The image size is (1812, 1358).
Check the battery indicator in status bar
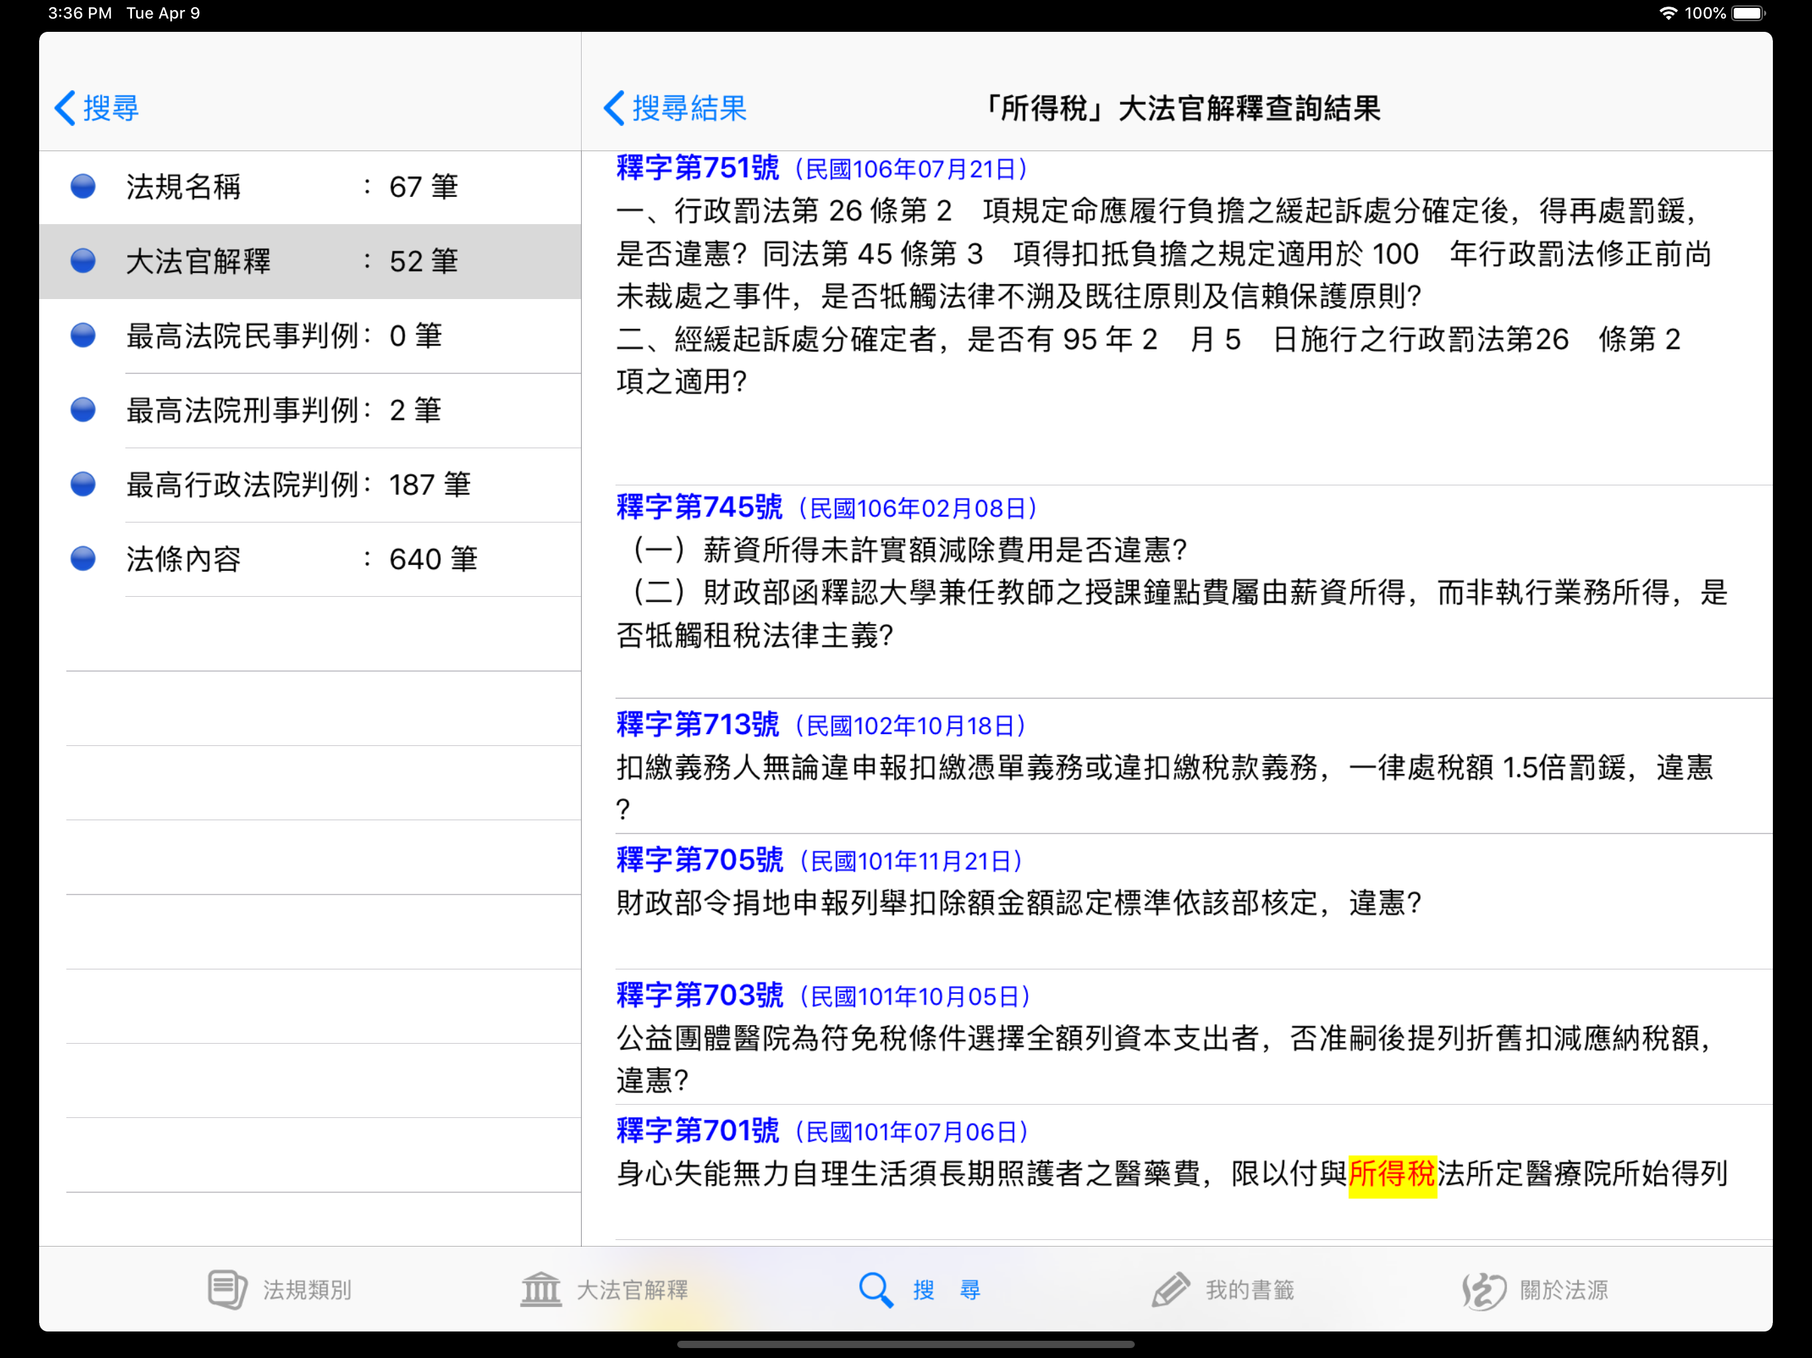(1750, 13)
